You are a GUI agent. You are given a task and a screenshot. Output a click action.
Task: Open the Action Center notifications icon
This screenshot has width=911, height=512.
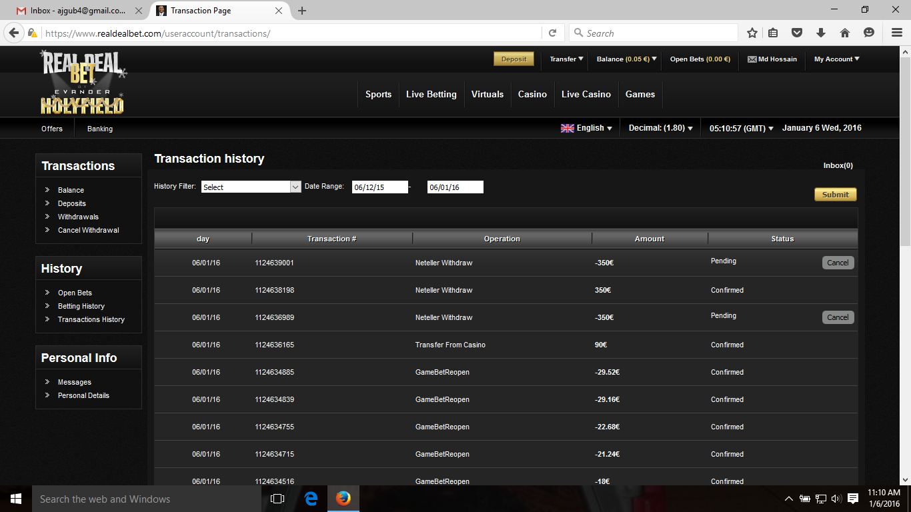click(x=853, y=499)
